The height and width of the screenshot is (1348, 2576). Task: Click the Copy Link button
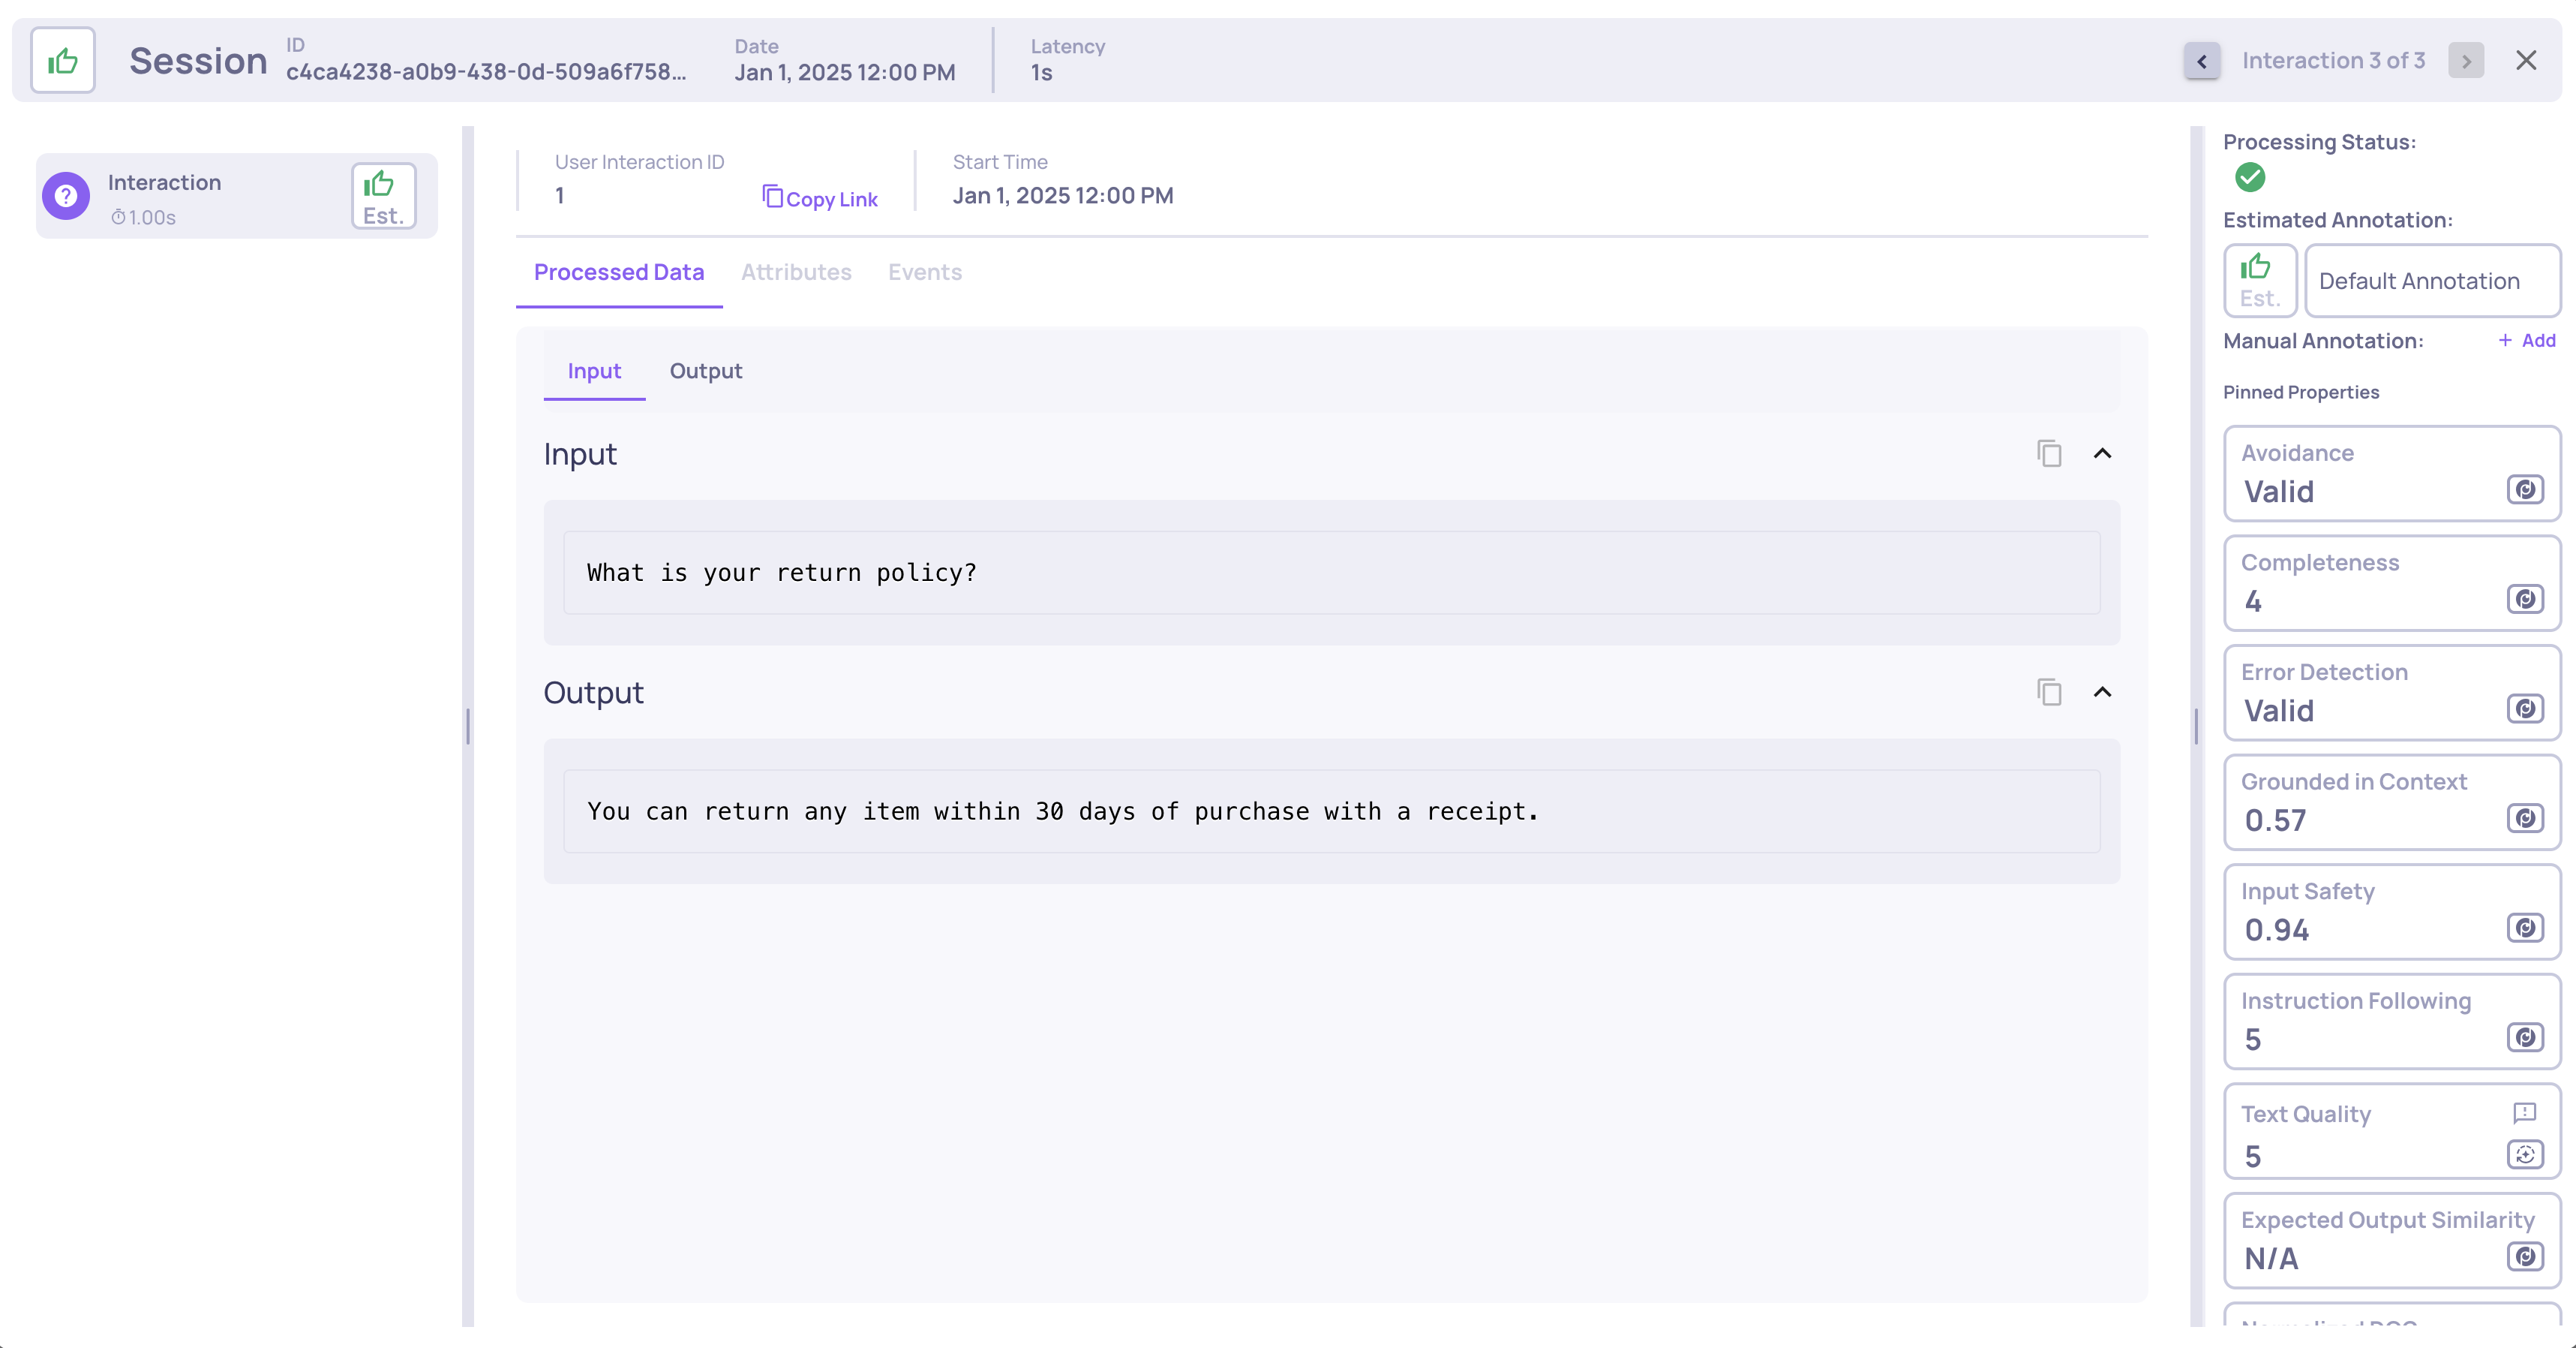click(820, 198)
